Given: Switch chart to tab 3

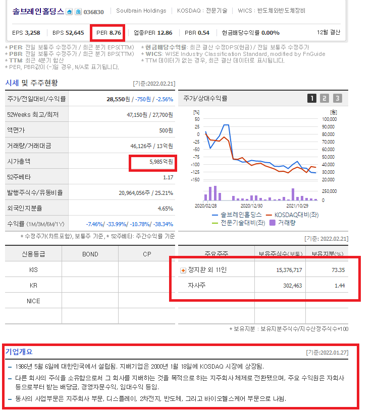Looking at the screenshot, I should (338, 98).
